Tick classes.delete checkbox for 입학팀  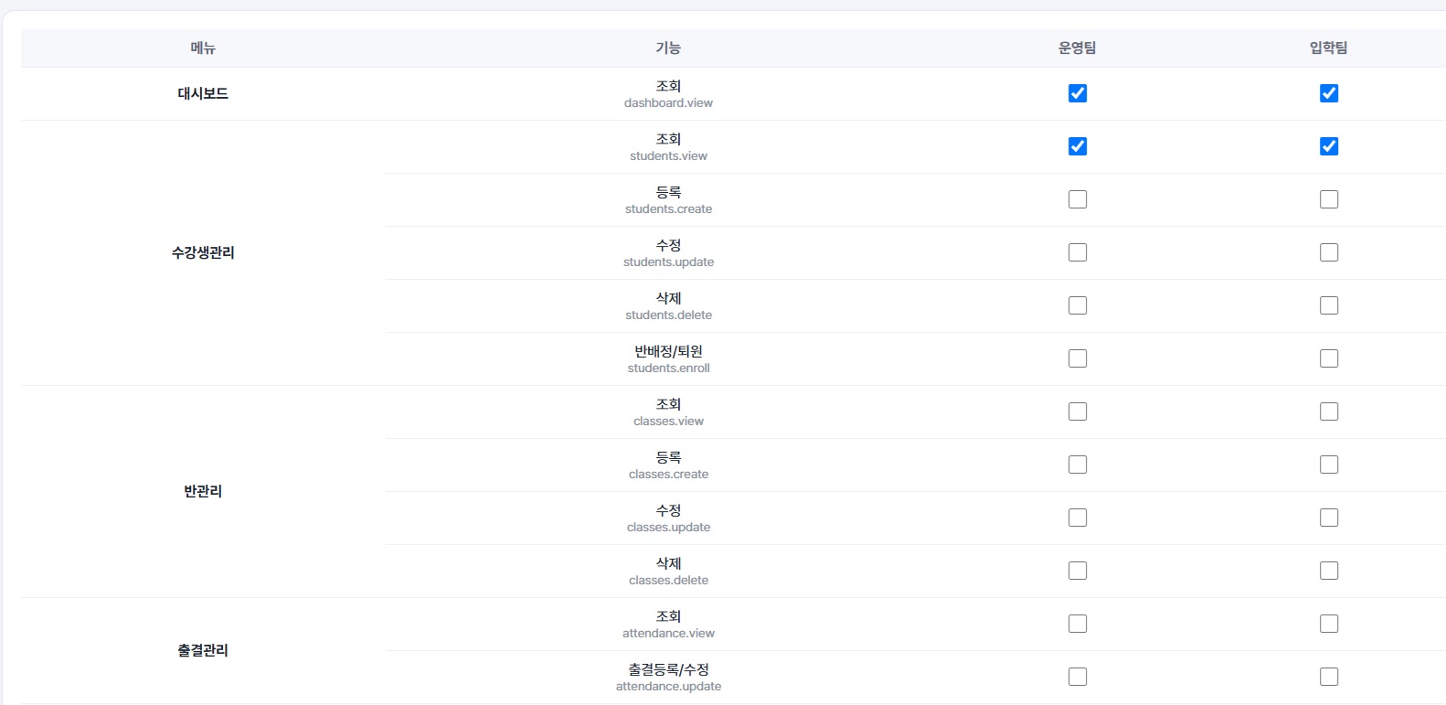tap(1329, 571)
